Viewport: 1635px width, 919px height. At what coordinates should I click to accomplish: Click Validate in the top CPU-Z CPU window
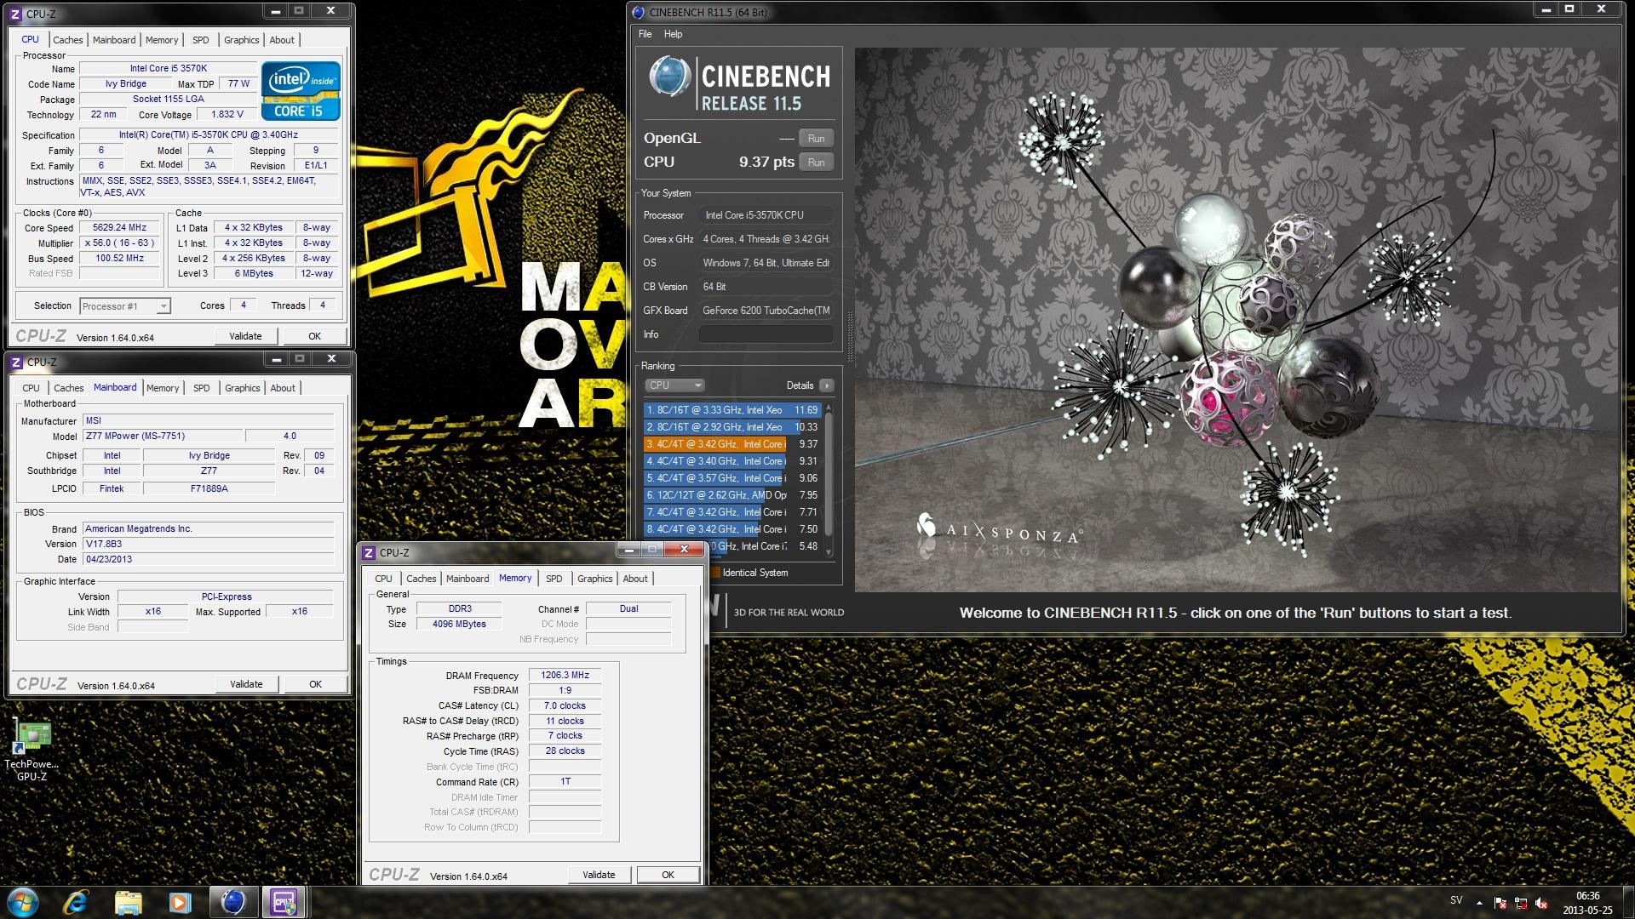click(245, 336)
